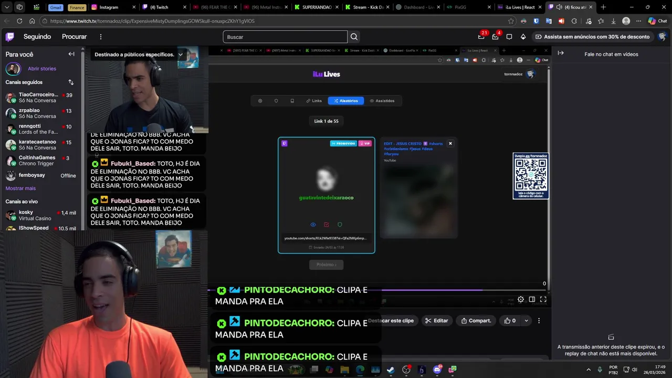This screenshot has width=672, height=378.
Task: Expand the audience disclosure dropdown
Action: tap(181, 55)
